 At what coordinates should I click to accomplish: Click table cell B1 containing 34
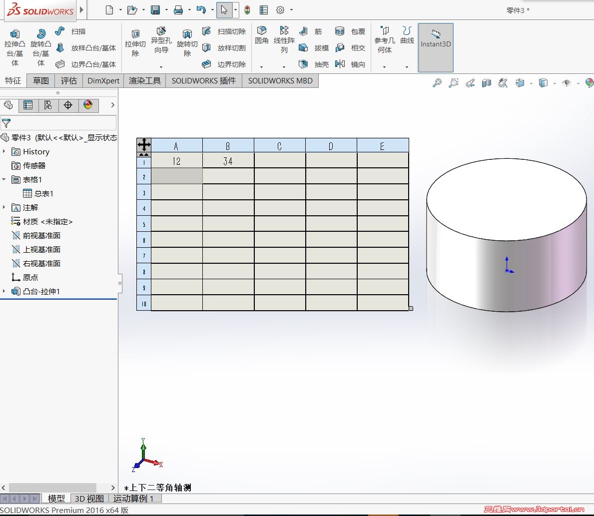[228, 161]
